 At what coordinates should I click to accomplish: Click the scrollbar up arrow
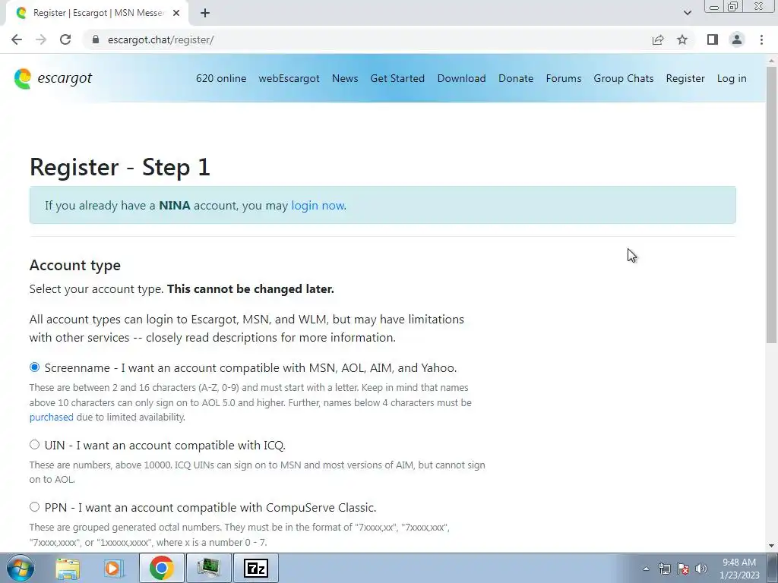(x=772, y=59)
